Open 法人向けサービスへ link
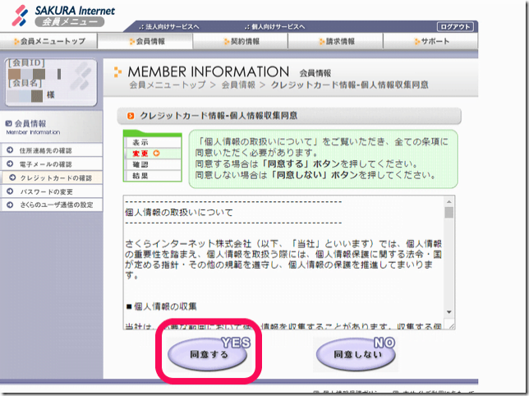The width and height of the screenshot is (529, 396). point(173,26)
